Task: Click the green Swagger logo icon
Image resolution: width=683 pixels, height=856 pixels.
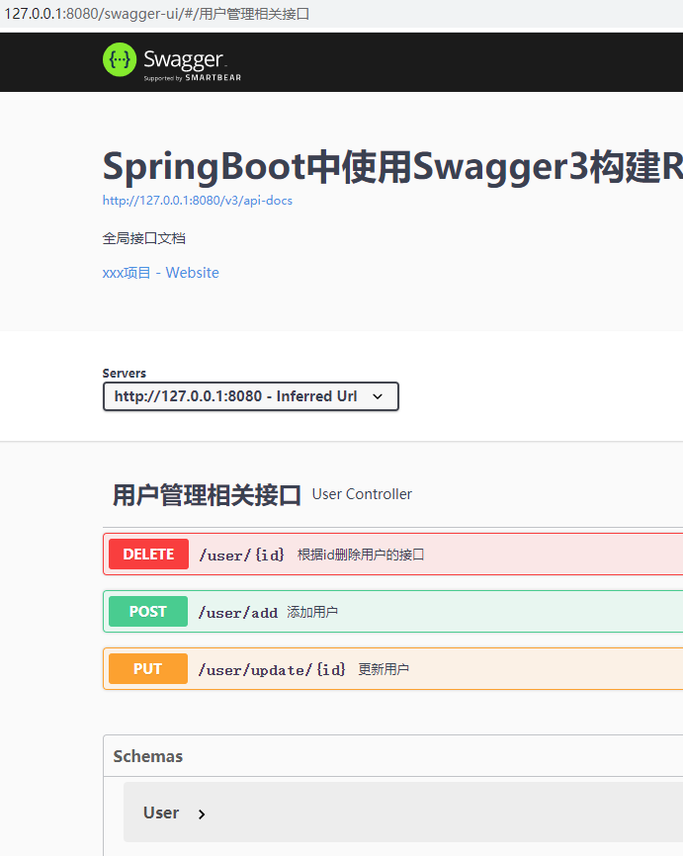Action: [x=120, y=59]
